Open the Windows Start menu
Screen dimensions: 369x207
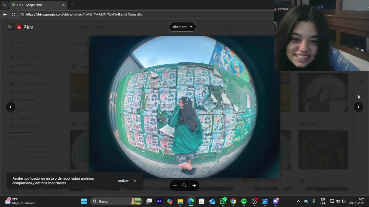[84, 201]
